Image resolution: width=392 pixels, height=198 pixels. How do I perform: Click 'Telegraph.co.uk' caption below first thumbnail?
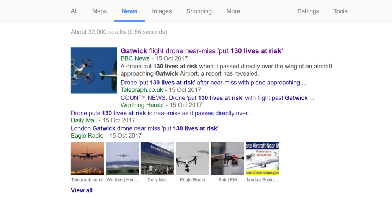click(87, 180)
